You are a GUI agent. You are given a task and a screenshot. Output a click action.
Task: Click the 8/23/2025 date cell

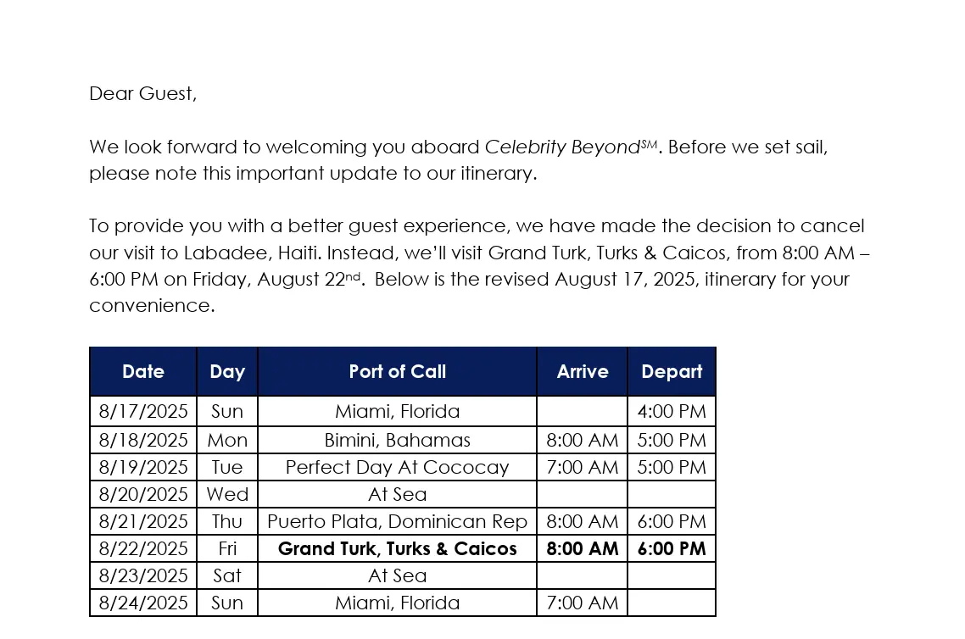tap(143, 575)
